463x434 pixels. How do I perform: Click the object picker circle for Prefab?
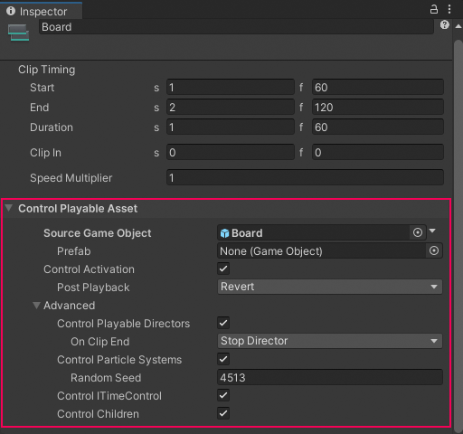(434, 250)
